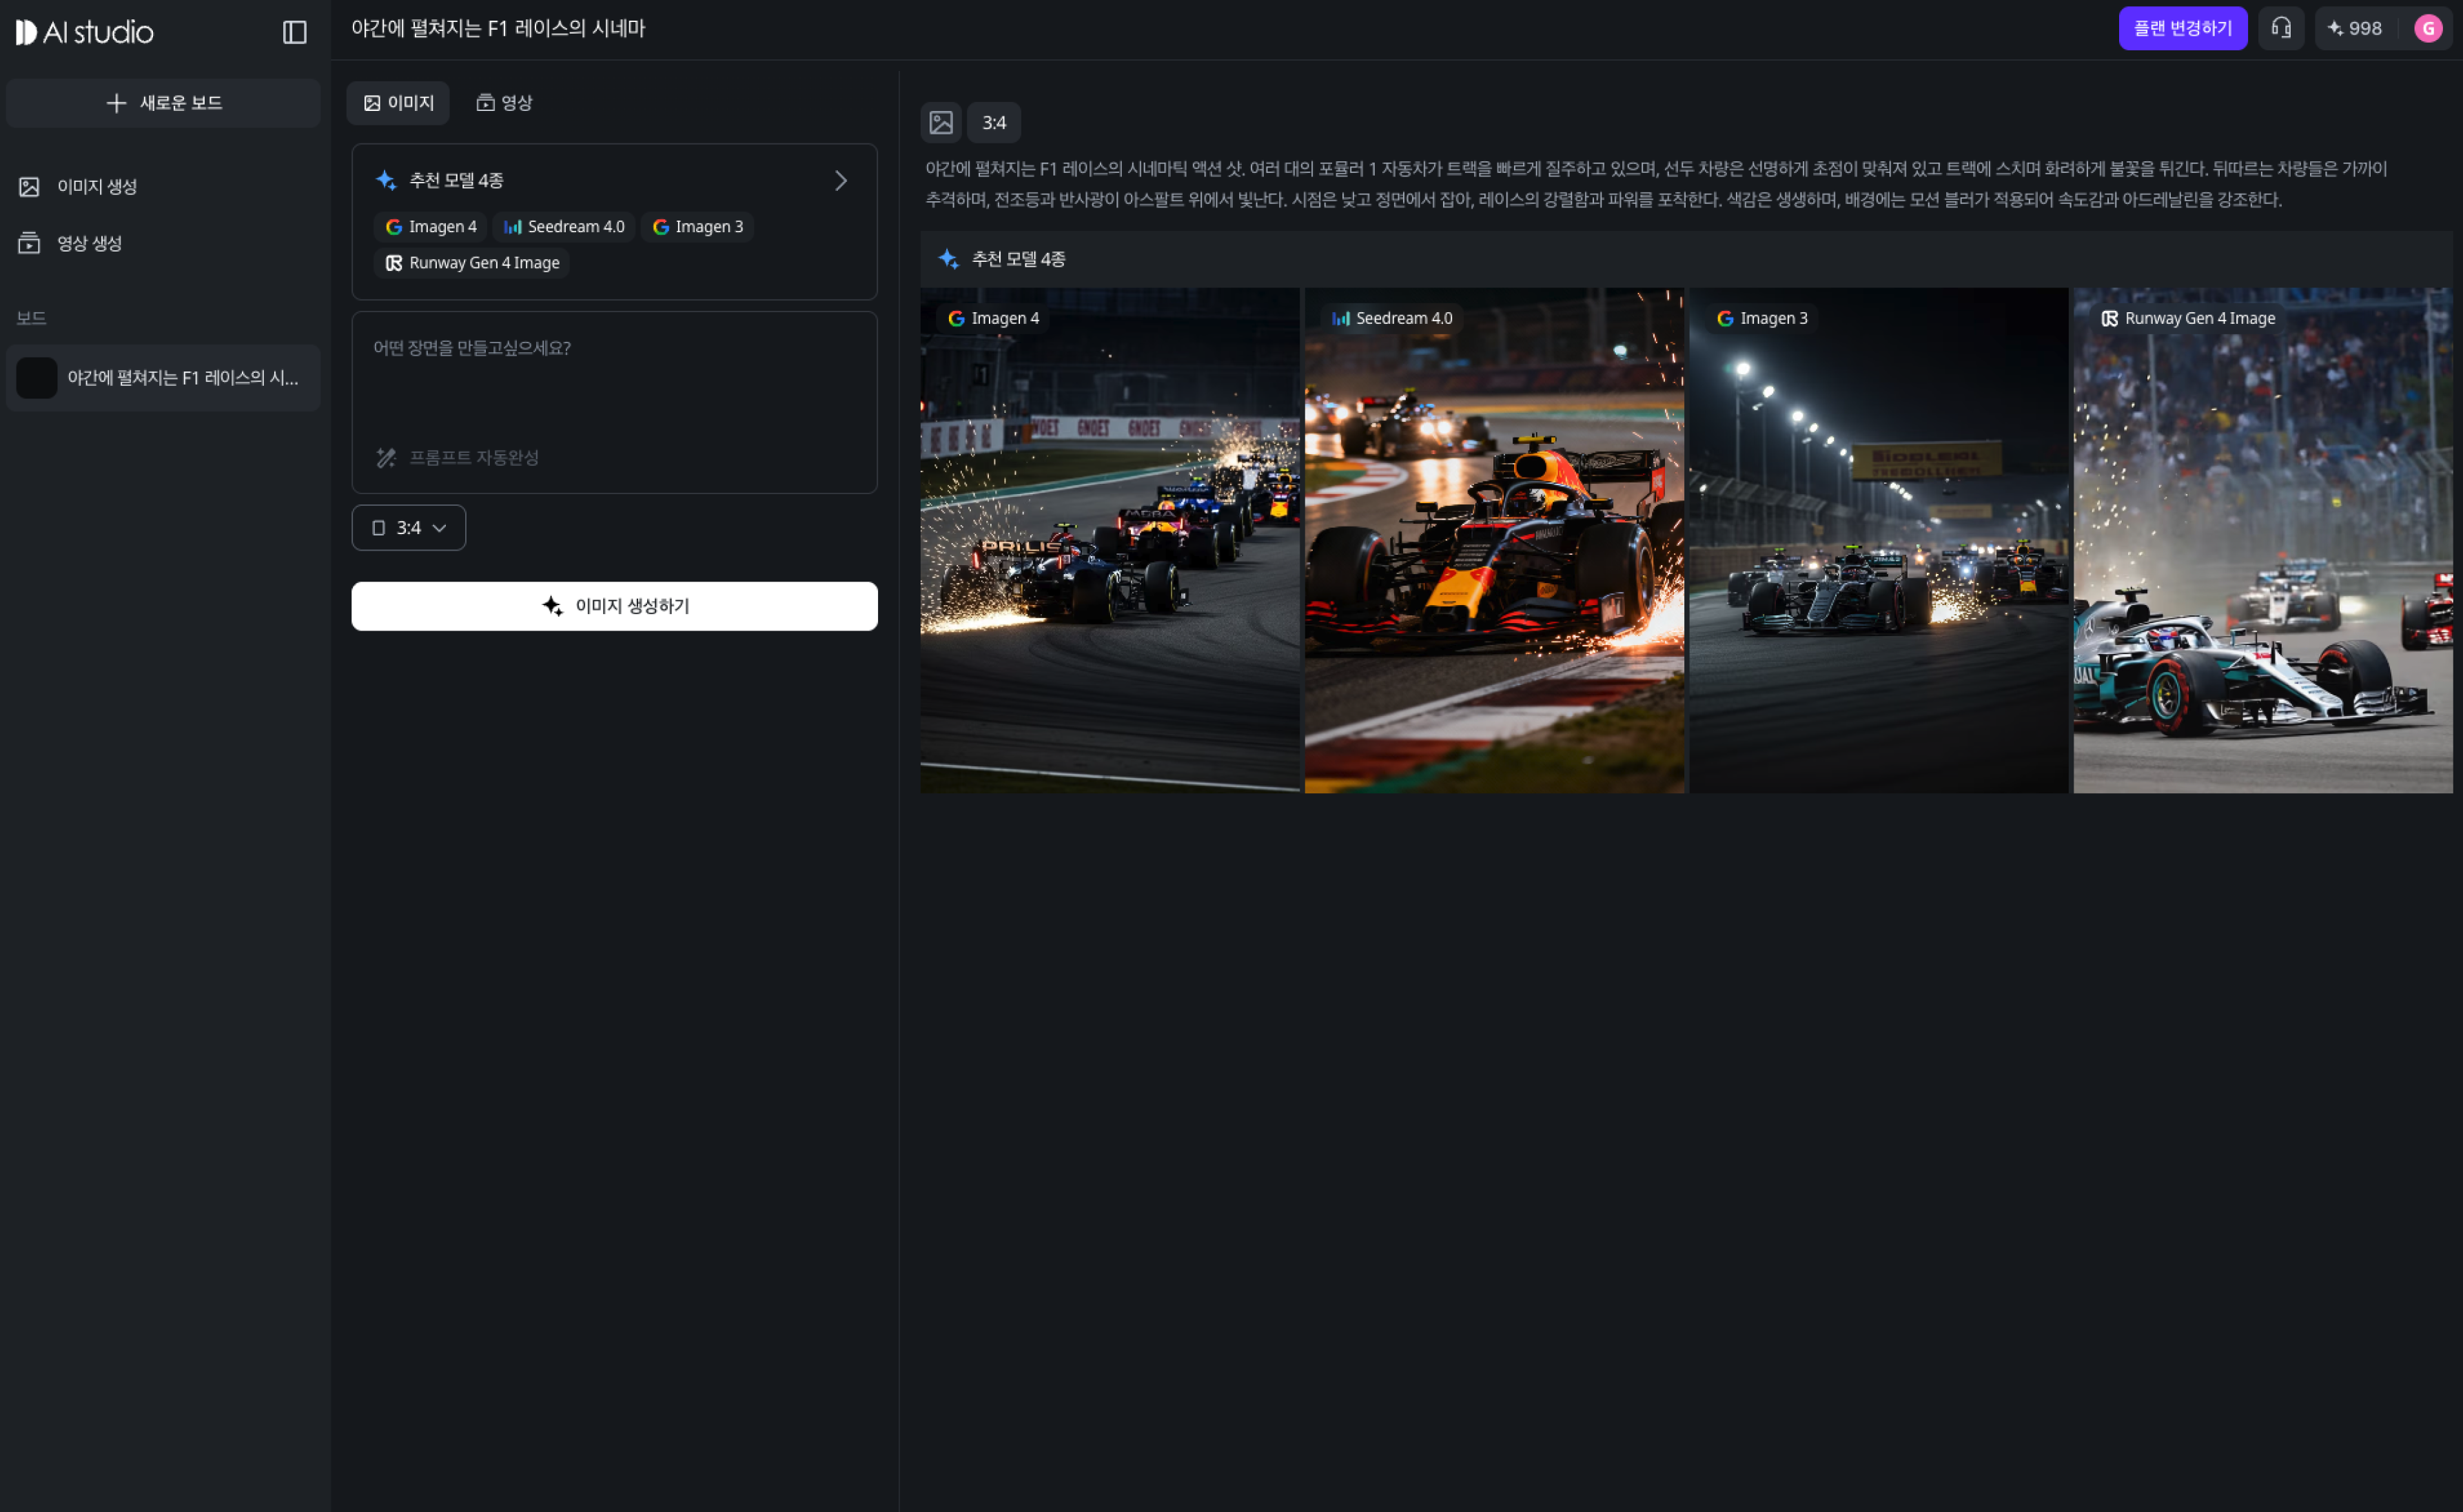
Task: Collapse the sidebar using panel toggle icon
Action: click(294, 32)
